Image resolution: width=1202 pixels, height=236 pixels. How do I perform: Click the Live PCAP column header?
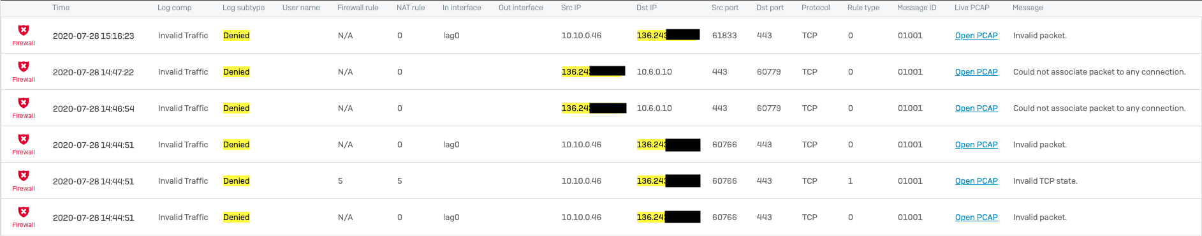coord(972,8)
